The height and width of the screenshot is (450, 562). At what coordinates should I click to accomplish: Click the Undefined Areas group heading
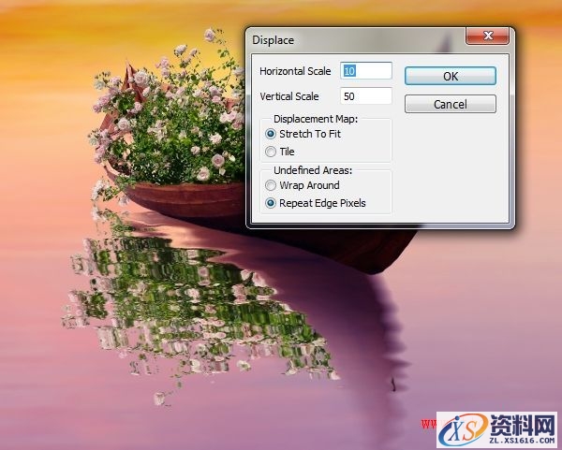pyautogui.click(x=311, y=170)
